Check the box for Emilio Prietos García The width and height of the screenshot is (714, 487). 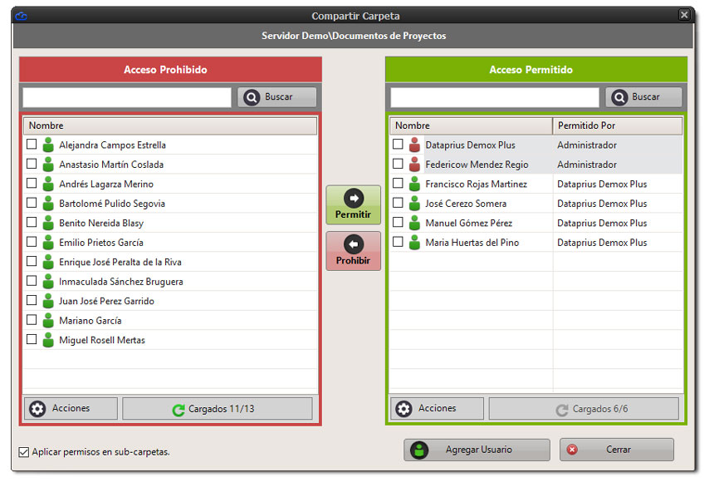pyautogui.click(x=32, y=242)
